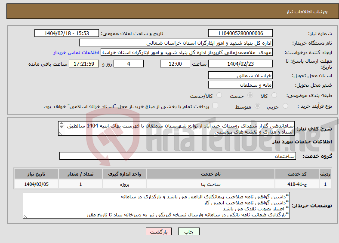The image size is (339, 243).
Task: Select the جزیی purchase type radio
Action: click(285, 106)
